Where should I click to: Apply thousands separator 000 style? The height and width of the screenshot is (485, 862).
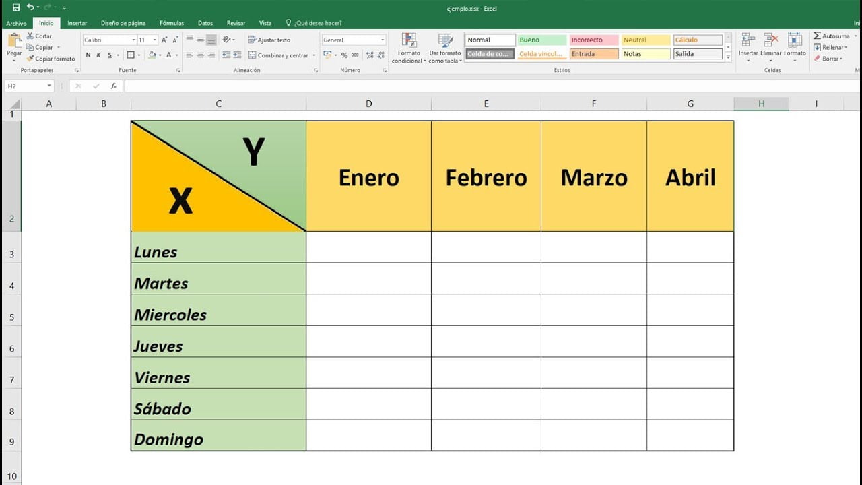tap(355, 55)
